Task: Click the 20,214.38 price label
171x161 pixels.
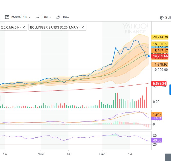Action: click(x=160, y=37)
